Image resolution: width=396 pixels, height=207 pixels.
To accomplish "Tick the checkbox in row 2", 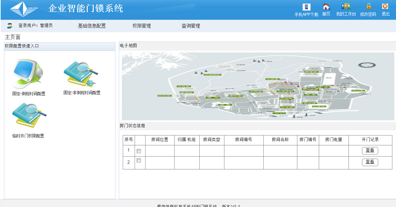I will coord(139,161).
